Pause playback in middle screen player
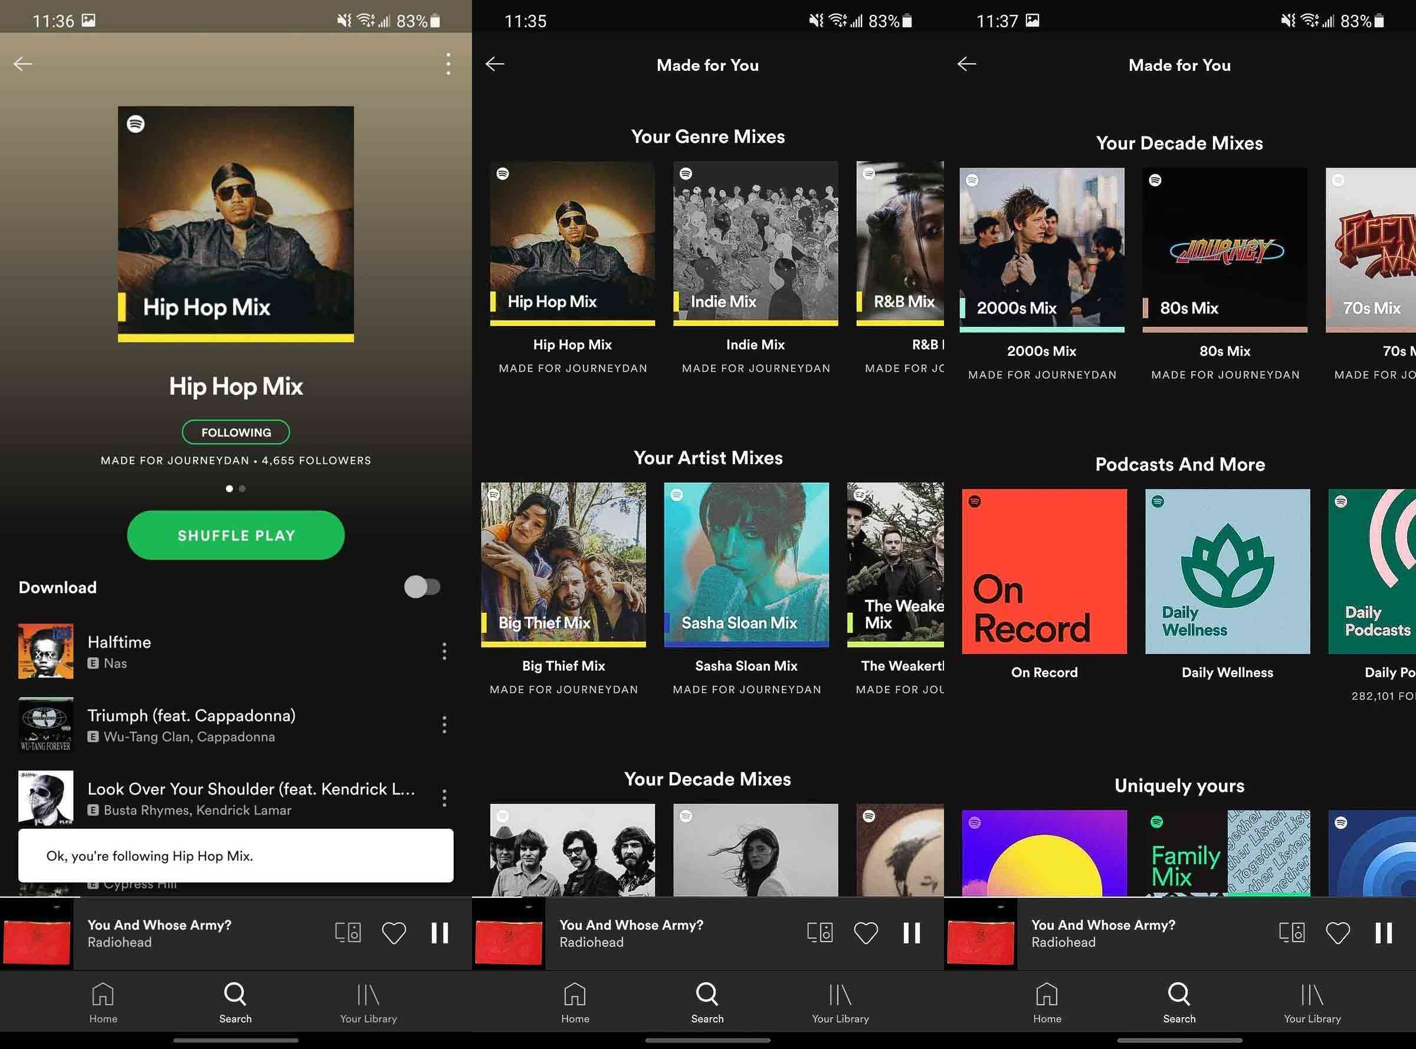This screenshot has width=1416, height=1049. pyautogui.click(x=912, y=933)
